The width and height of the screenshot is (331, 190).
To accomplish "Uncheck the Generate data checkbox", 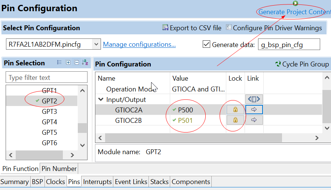I will pos(206,44).
